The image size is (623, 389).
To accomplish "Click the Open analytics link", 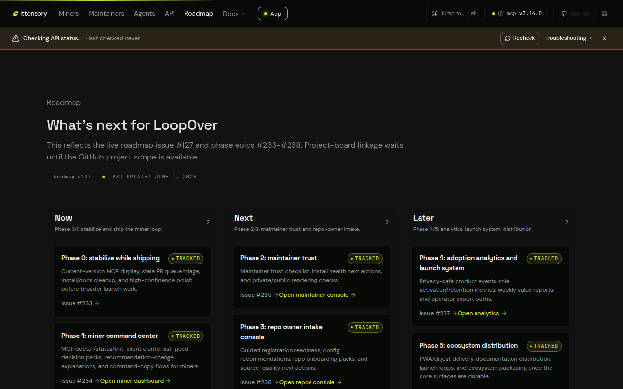I will click(x=482, y=313).
